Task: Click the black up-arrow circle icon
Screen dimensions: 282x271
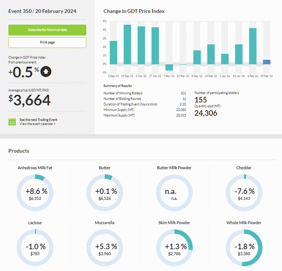Action: tap(46, 72)
